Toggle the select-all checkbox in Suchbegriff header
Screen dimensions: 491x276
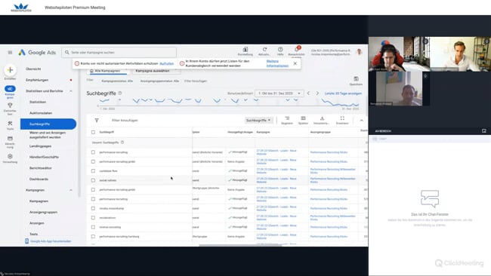pyautogui.click(x=93, y=132)
